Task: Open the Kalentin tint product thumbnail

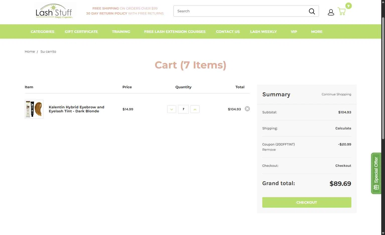Action: coord(34,109)
